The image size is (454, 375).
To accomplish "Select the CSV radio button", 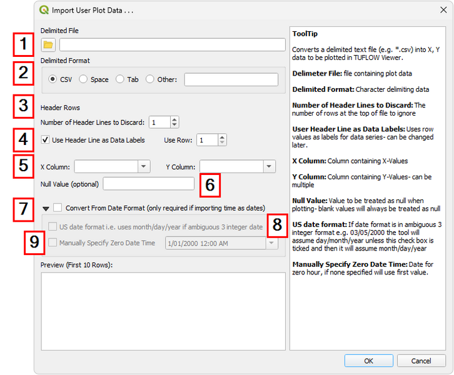I will point(53,79).
